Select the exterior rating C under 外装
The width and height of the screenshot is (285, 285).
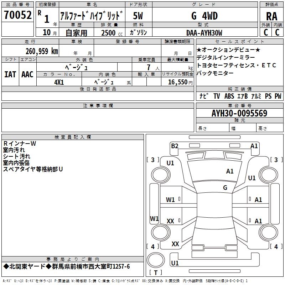pyautogui.click(x=266, y=32)
